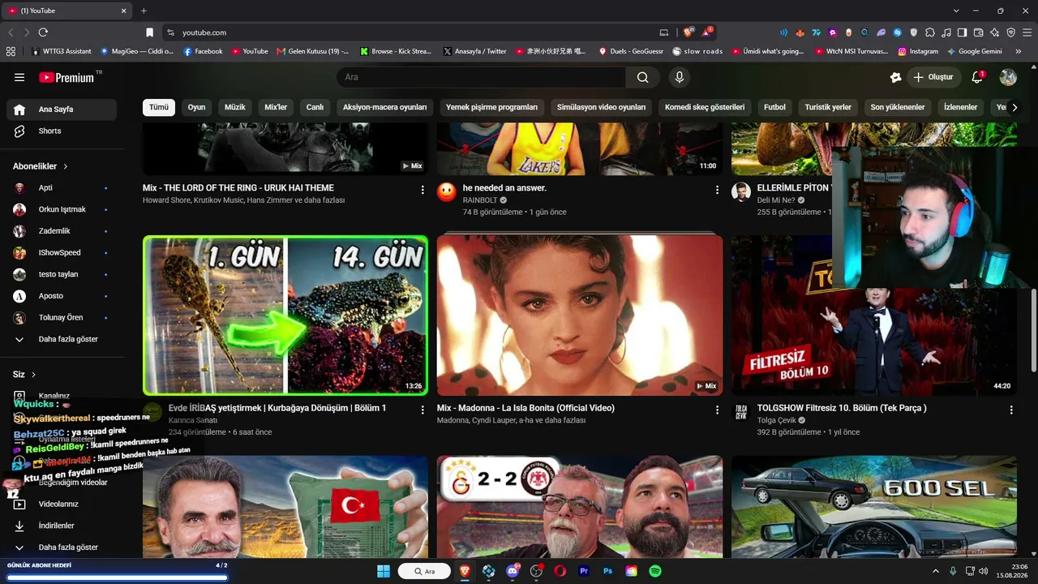This screenshot has width=1038, height=584.
Task: Expand the Siz section chevron
Action: (33, 375)
